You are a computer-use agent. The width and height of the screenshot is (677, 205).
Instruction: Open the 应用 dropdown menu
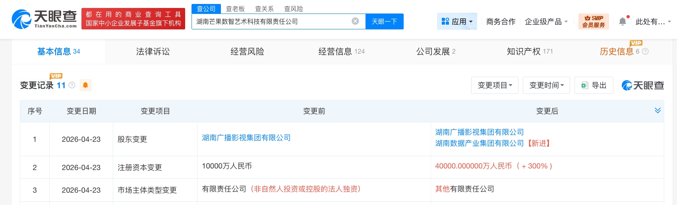457,21
